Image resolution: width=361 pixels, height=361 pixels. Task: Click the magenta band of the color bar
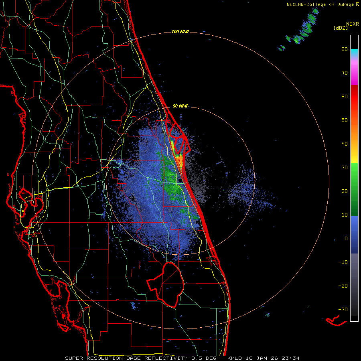pos(354,74)
